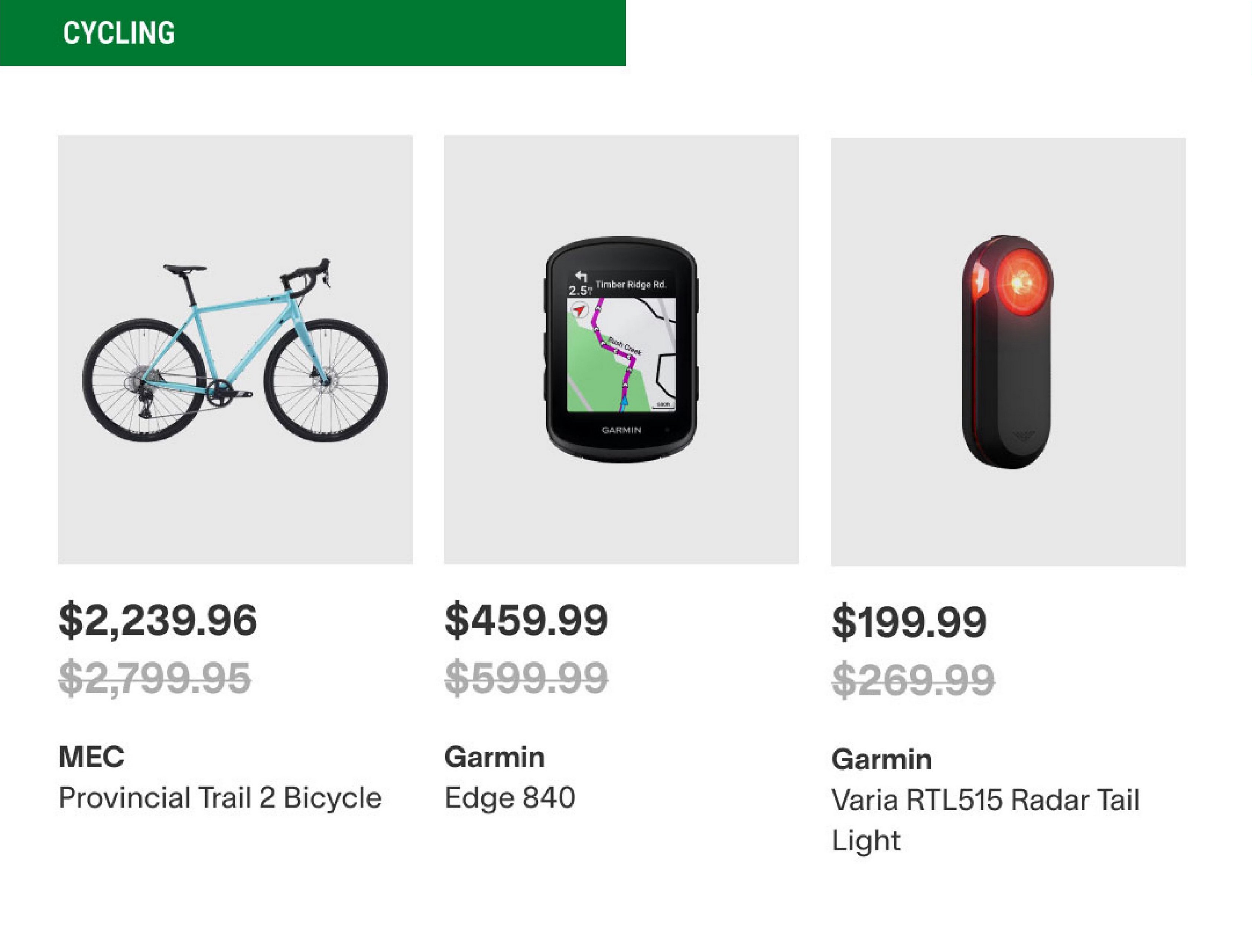Click the $2,239.96 sale price

pos(158,620)
